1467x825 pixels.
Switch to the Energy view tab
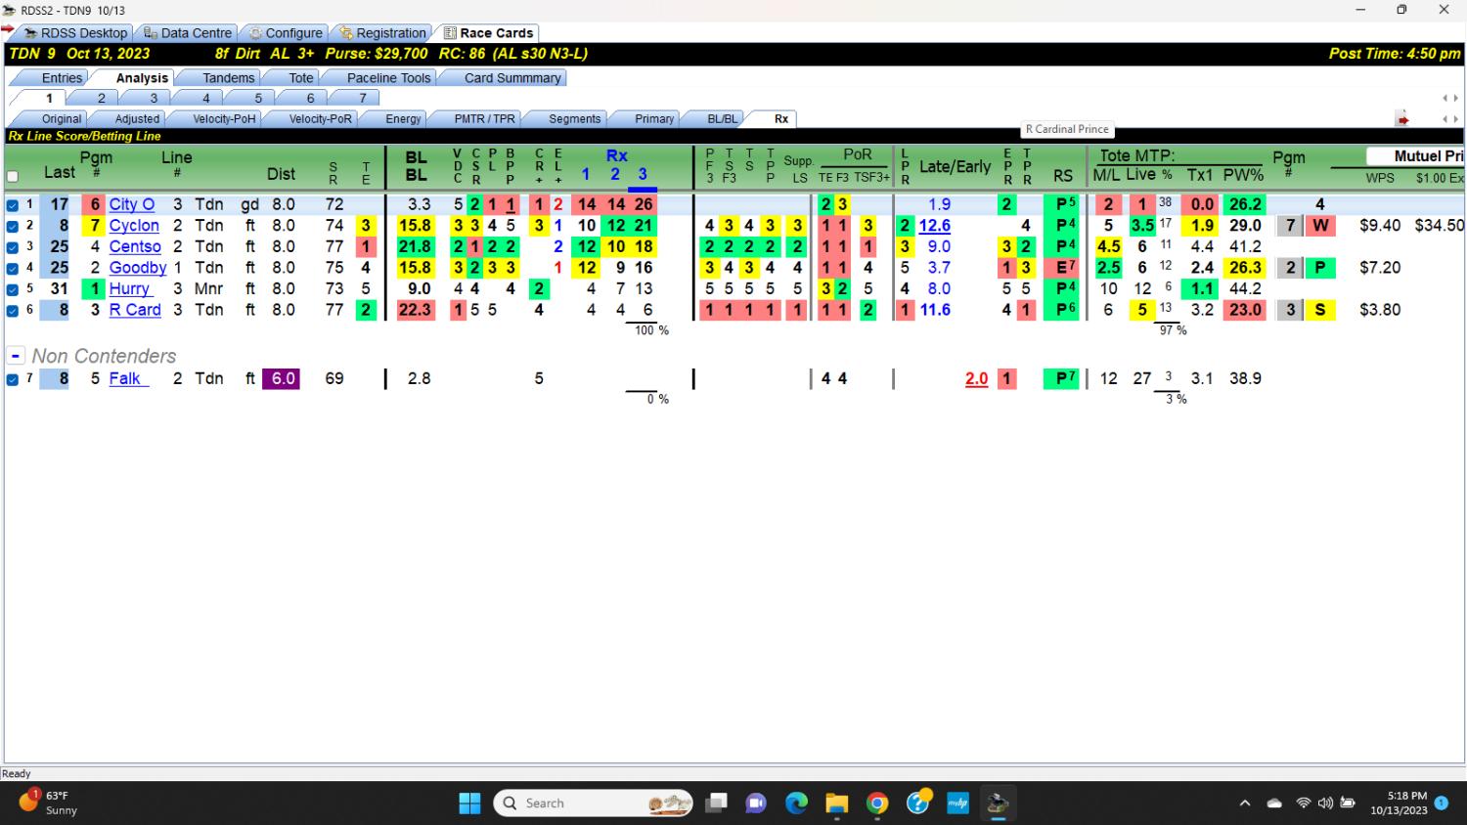(x=403, y=119)
